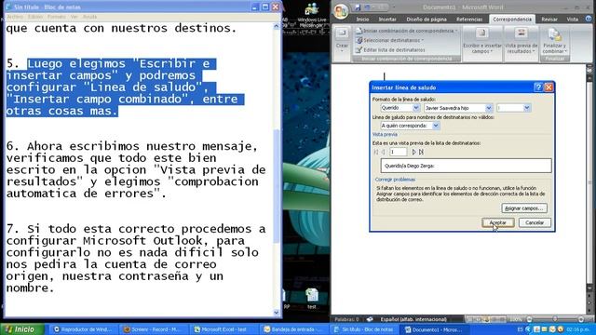Viewport: 596px width, 335px height.
Task: Open the Archivo menu in Bloc de notas
Action: click(15, 17)
